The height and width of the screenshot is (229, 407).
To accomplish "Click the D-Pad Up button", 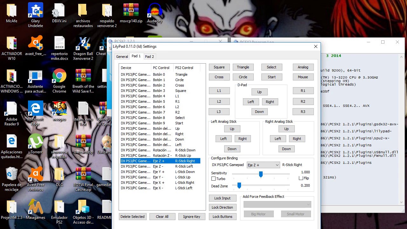I will [259, 92].
